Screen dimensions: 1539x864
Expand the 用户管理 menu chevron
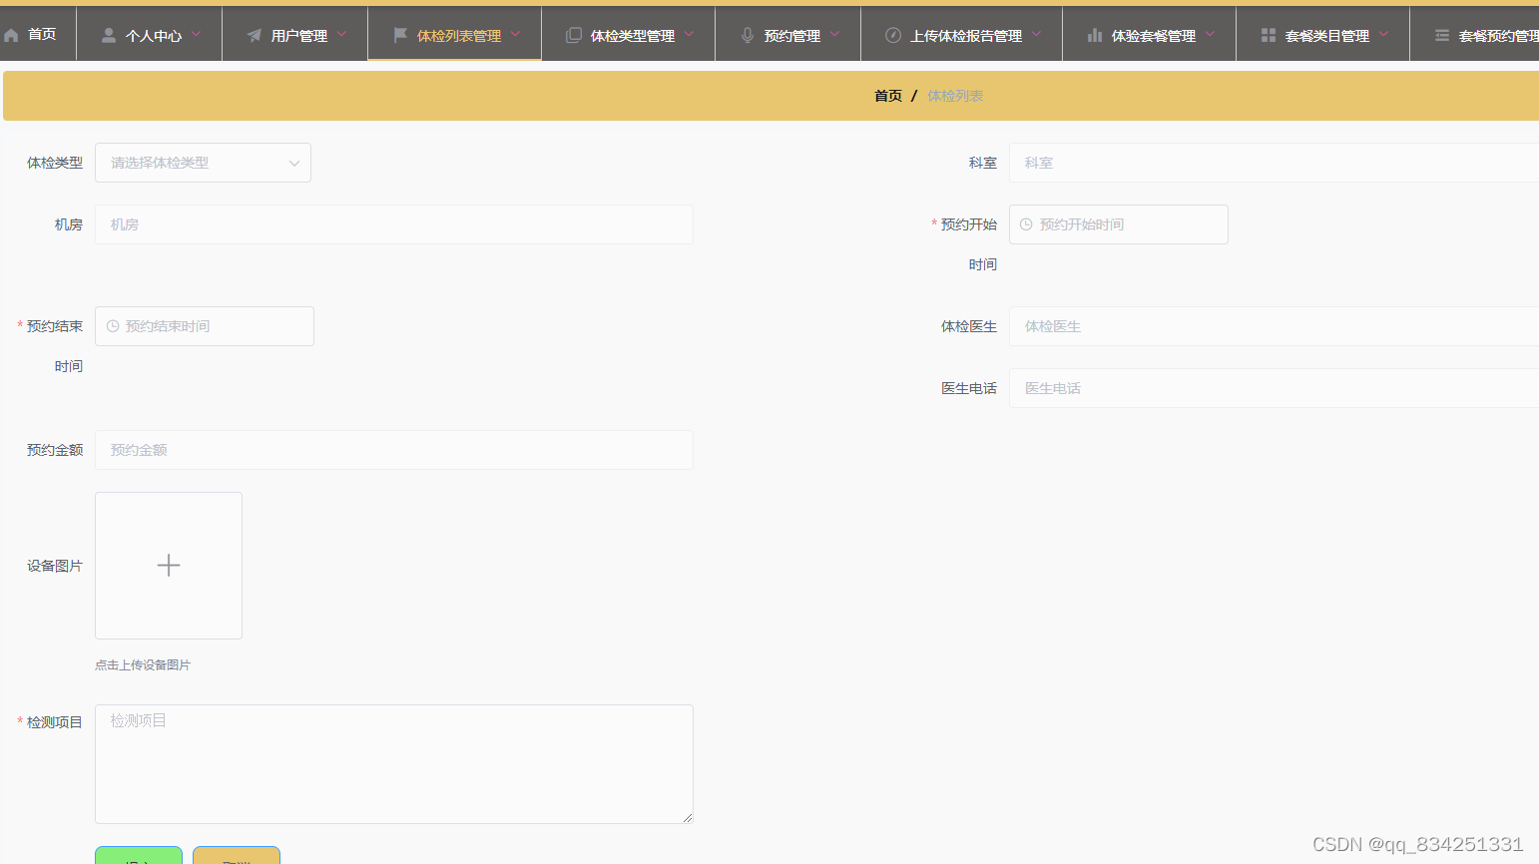[x=342, y=34]
